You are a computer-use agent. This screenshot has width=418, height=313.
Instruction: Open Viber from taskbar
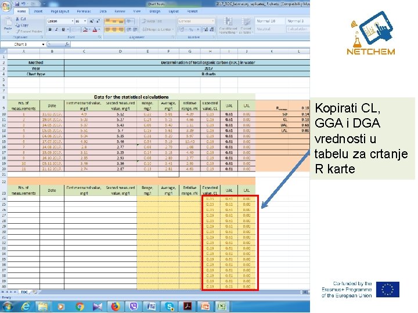133,307
